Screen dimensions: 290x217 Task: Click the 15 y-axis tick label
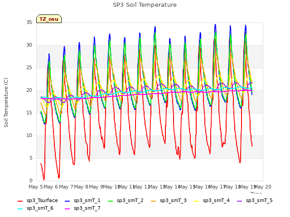point(29,113)
